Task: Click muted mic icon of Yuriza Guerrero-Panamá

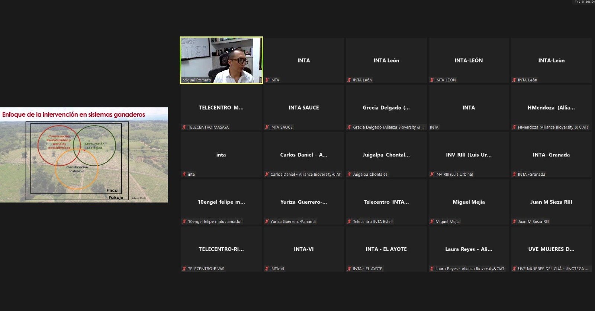Action: [x=267, y=221]
